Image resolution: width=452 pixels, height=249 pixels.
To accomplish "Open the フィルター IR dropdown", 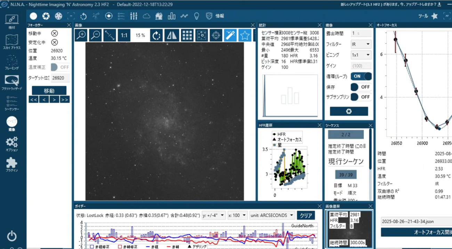I will (361, 44).
